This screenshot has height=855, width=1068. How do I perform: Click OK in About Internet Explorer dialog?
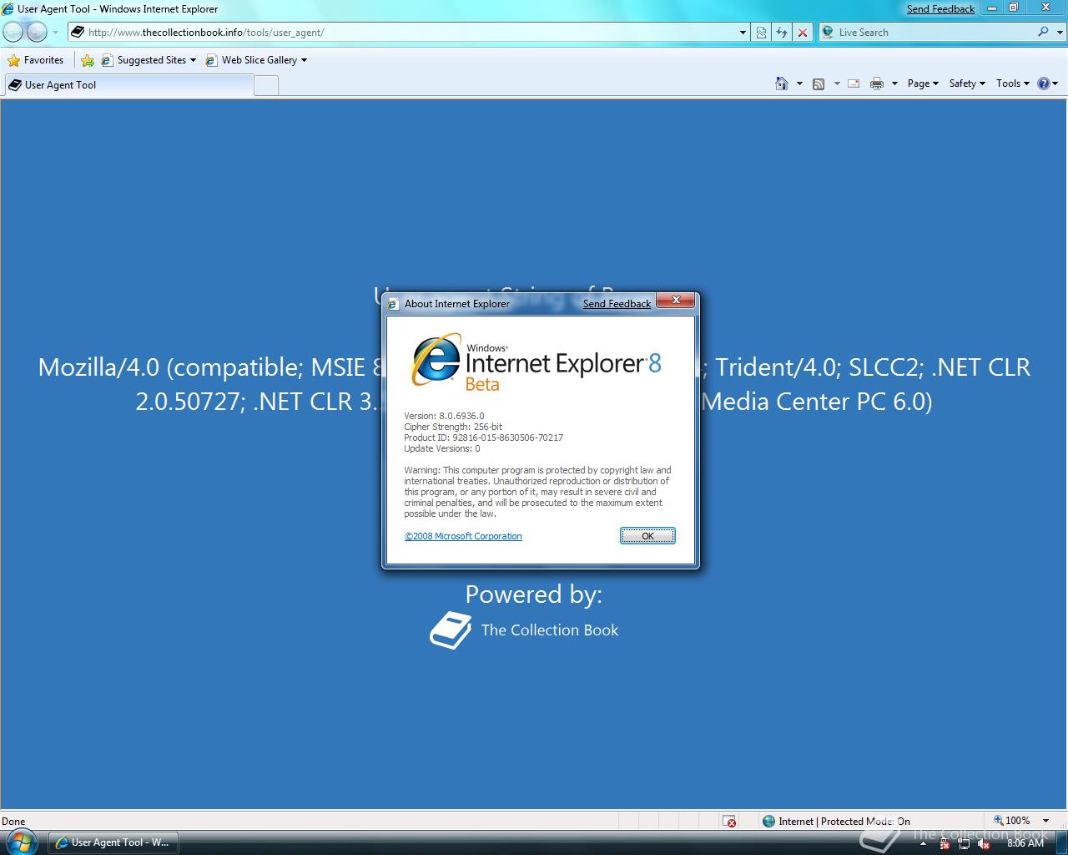647,536
